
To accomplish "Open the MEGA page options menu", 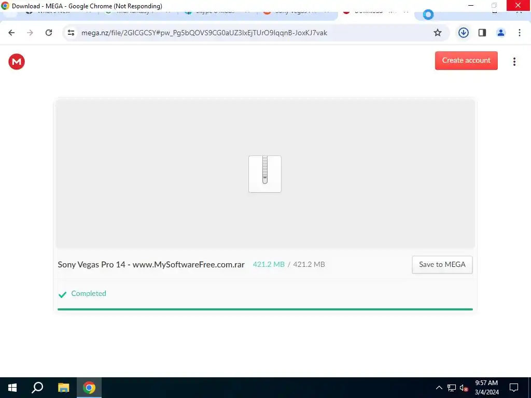I will (x=514, y=62).
